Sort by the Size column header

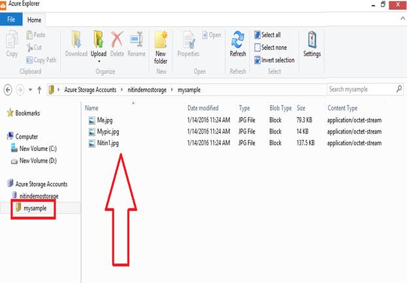(301, 108)
